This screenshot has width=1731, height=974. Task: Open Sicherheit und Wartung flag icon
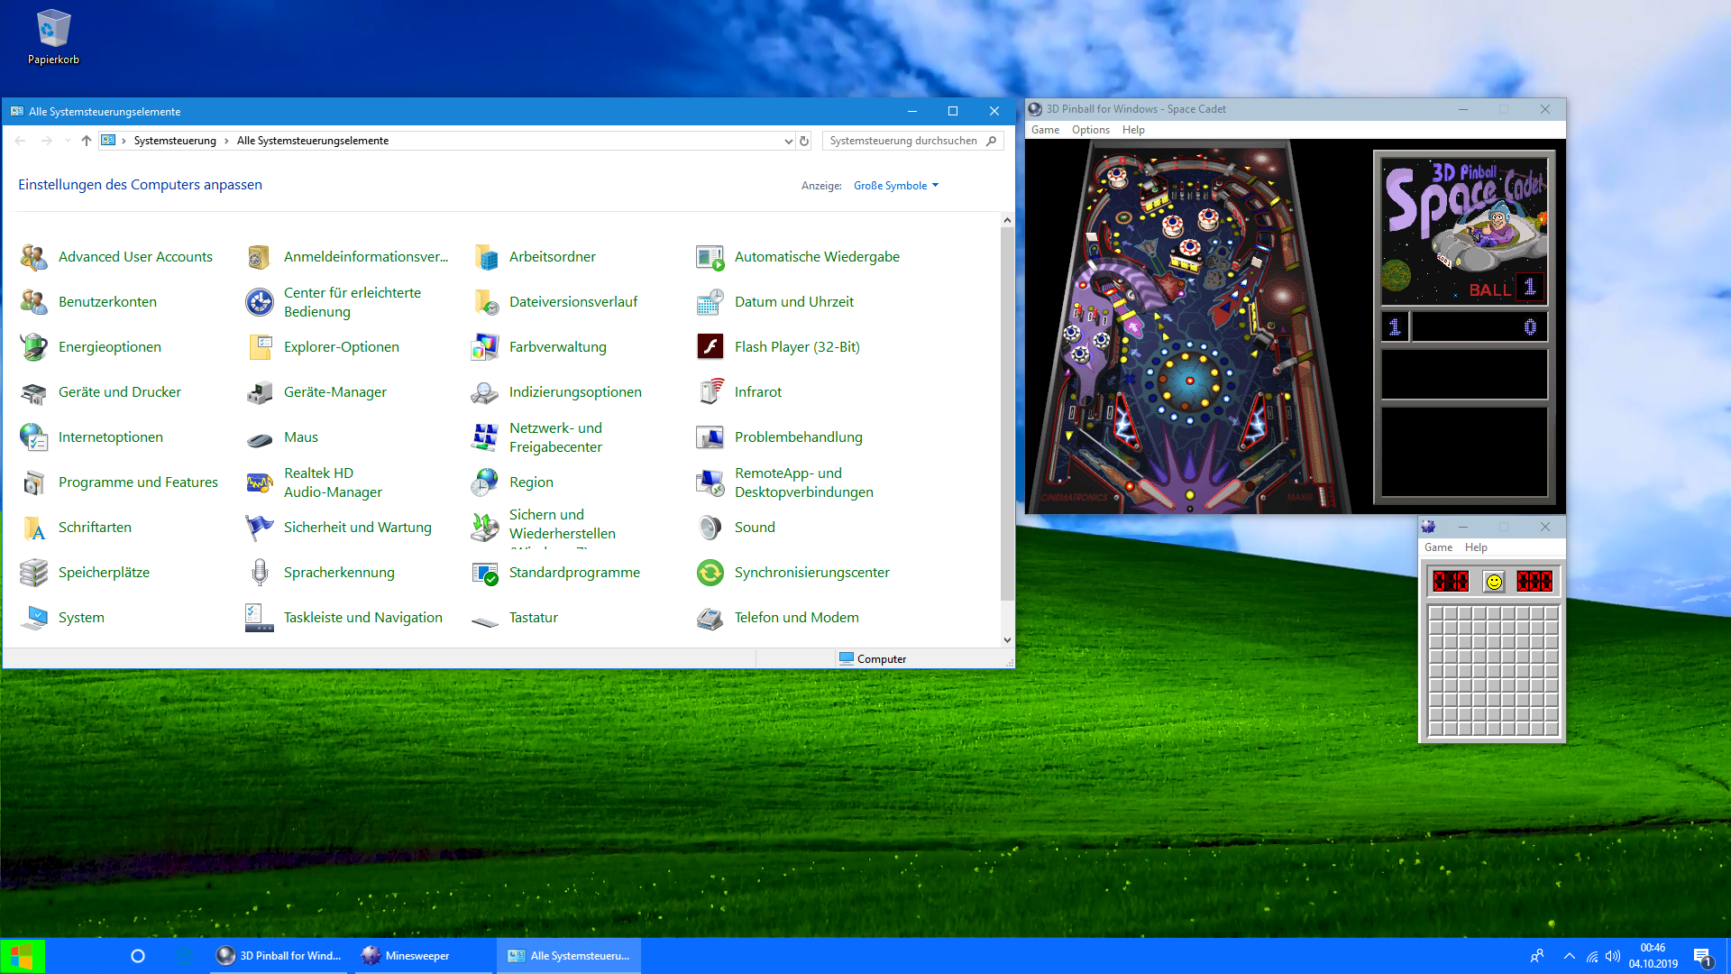coord(260,528)
